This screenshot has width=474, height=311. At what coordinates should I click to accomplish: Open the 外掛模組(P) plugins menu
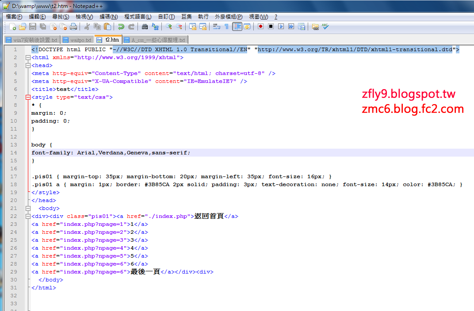[x=229, y=17]
